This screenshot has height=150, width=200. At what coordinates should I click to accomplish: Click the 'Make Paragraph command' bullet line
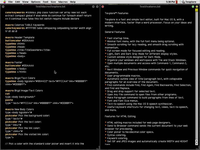click(x=144, y=97)
